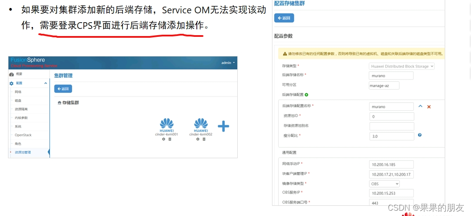471x216 pixels.
Task: Open 存储类型 Huawei Distributed Block Storage dropdown
Action: 402,66
